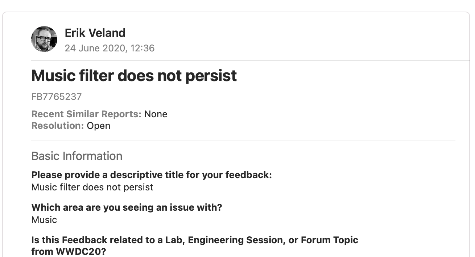Click the None value for similar reports

coord(156,114)
